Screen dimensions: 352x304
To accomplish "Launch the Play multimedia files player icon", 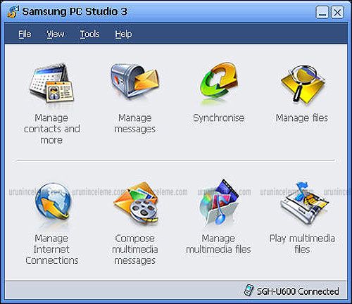I will (305, 203).
